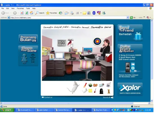Pick the brown eggs item
The image size is (154, 114).
pos(95,85)
